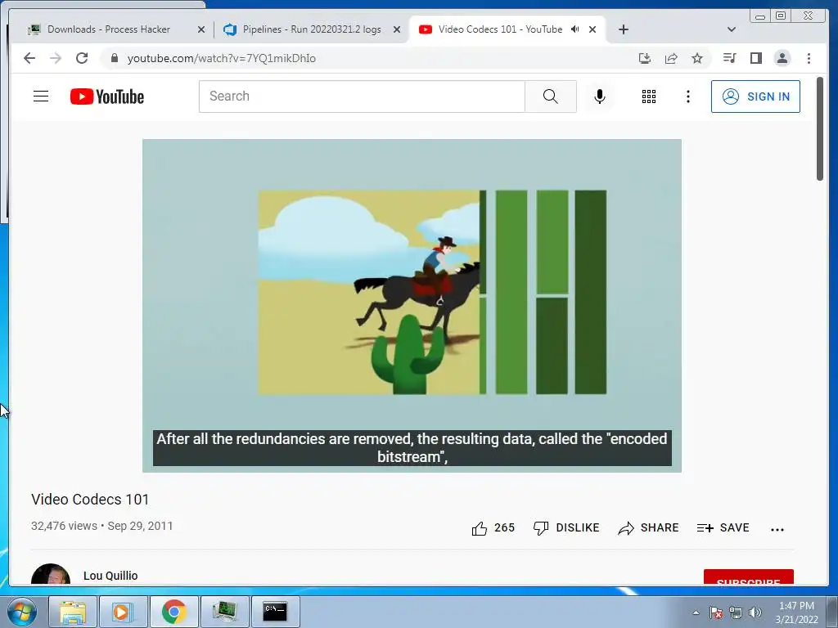The width and height of the screenshot is (838, 628).
Task: Close the Video Codecs 101 tab
Action: pyautogui.click(x=592, y=29)
